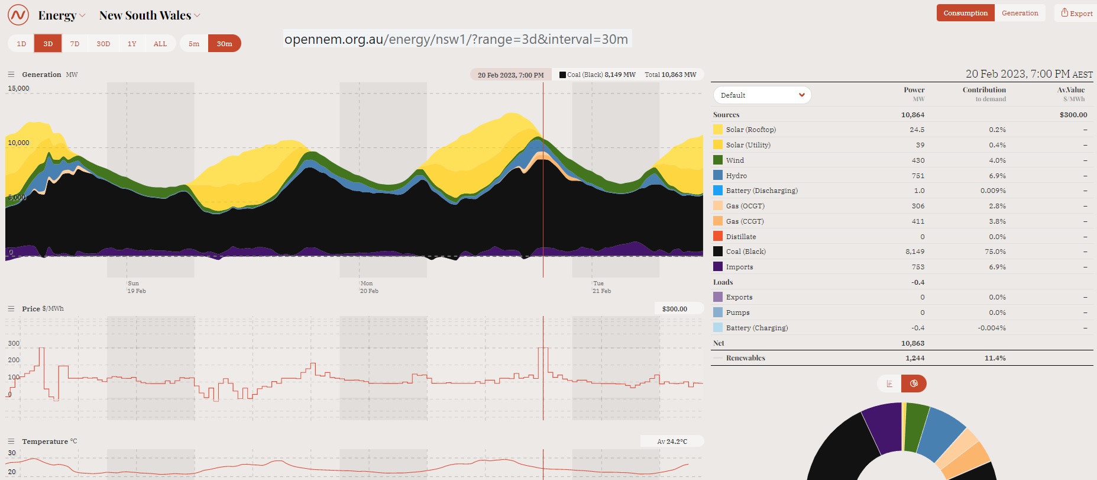
Task: Click the $300.00 price readout
Action: click(675, 309)
